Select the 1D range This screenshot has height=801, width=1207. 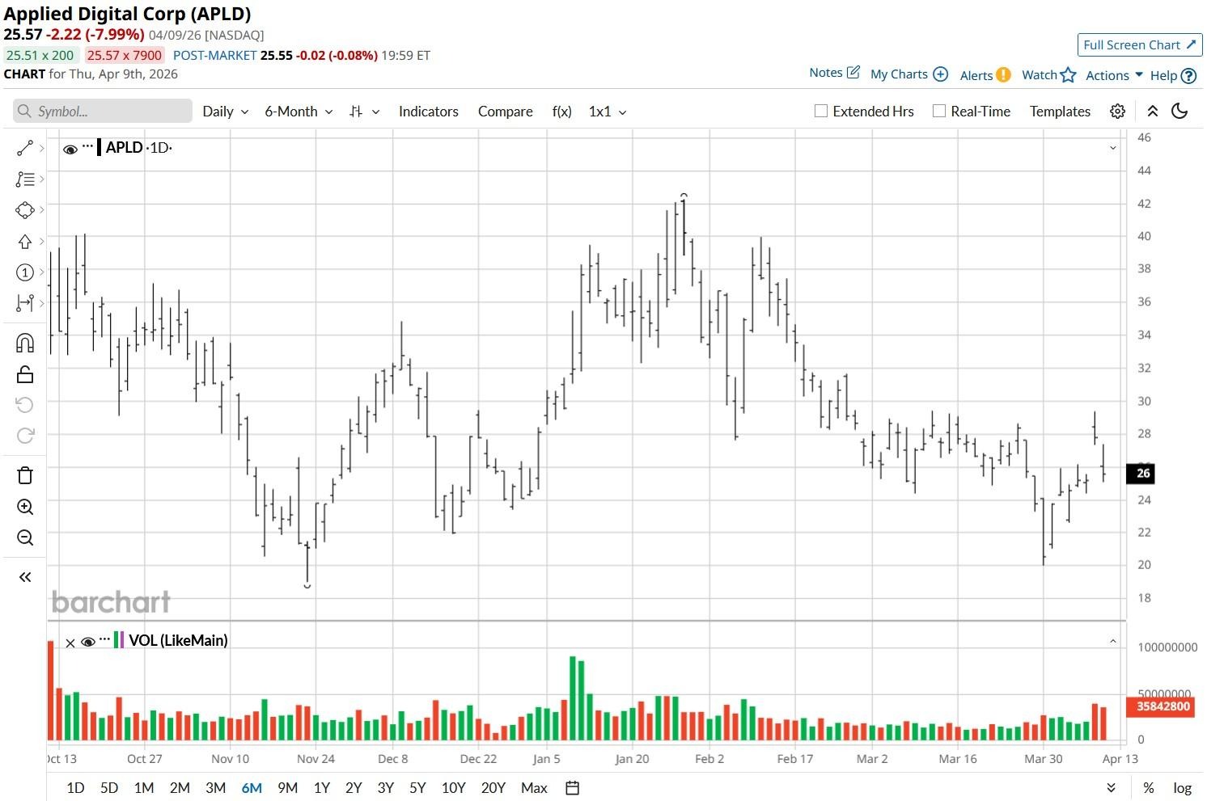tap(75, 788)
